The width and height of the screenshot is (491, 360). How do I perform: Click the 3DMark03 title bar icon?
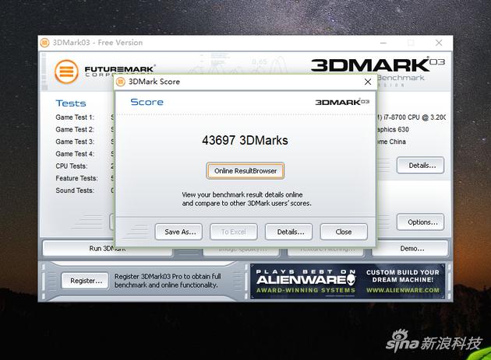tap(44, 43)
